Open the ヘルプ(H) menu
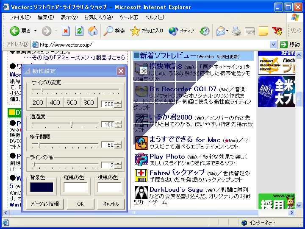The height and width of the screenshot is (229, 305). [155, 17]
